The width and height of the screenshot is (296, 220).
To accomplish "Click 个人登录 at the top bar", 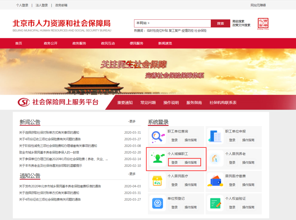I will point(22,5).
